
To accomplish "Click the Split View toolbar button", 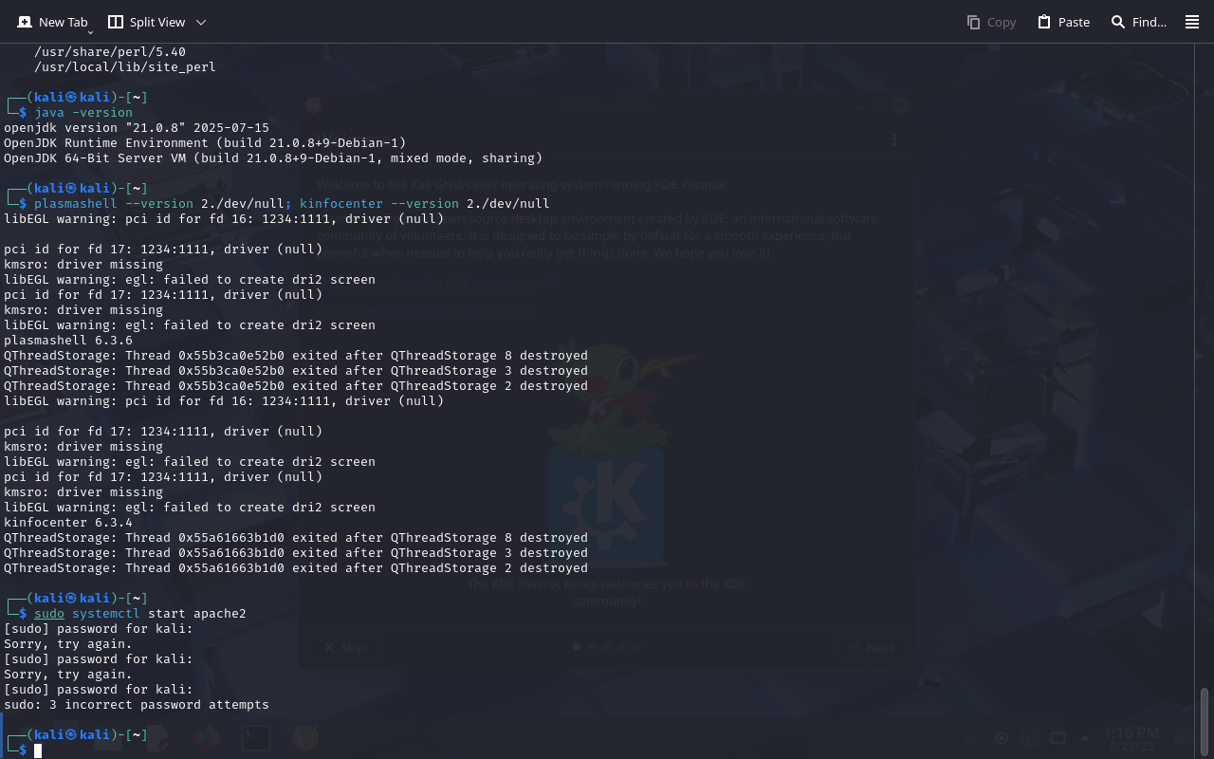I will [x=146, y=22].
